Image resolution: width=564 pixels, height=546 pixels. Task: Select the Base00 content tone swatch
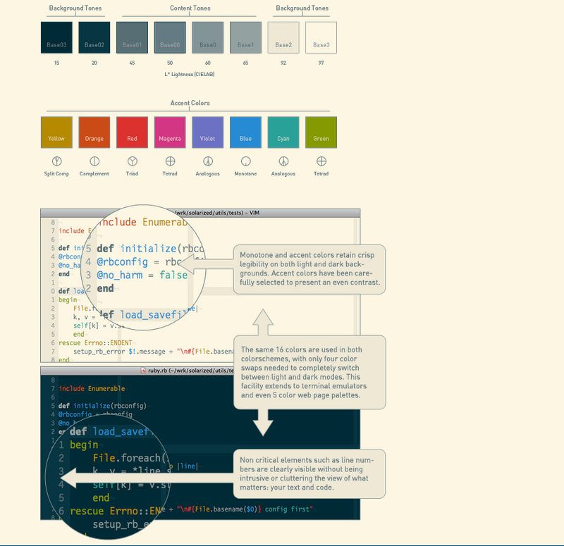(x=169, y=37)
